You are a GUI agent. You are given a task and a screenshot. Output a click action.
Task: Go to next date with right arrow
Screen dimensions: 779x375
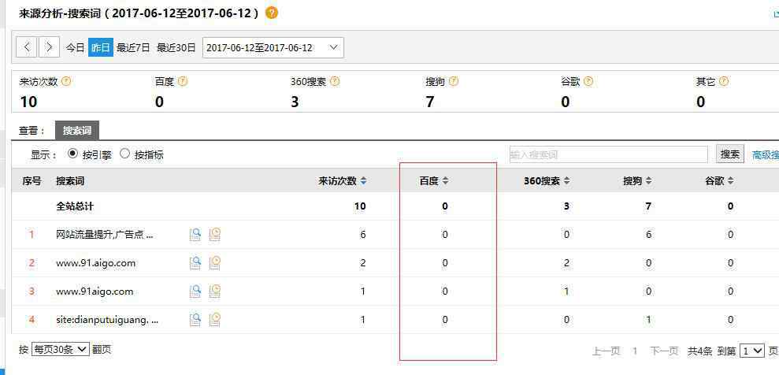[49, 47]
